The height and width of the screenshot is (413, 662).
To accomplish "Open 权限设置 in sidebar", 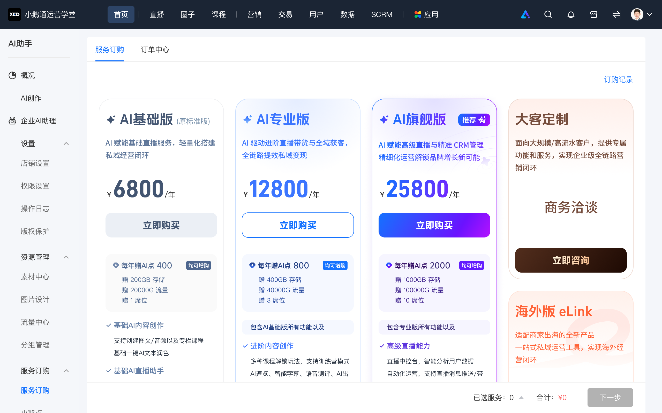I will pyautogui.click(x=35, y=186).
